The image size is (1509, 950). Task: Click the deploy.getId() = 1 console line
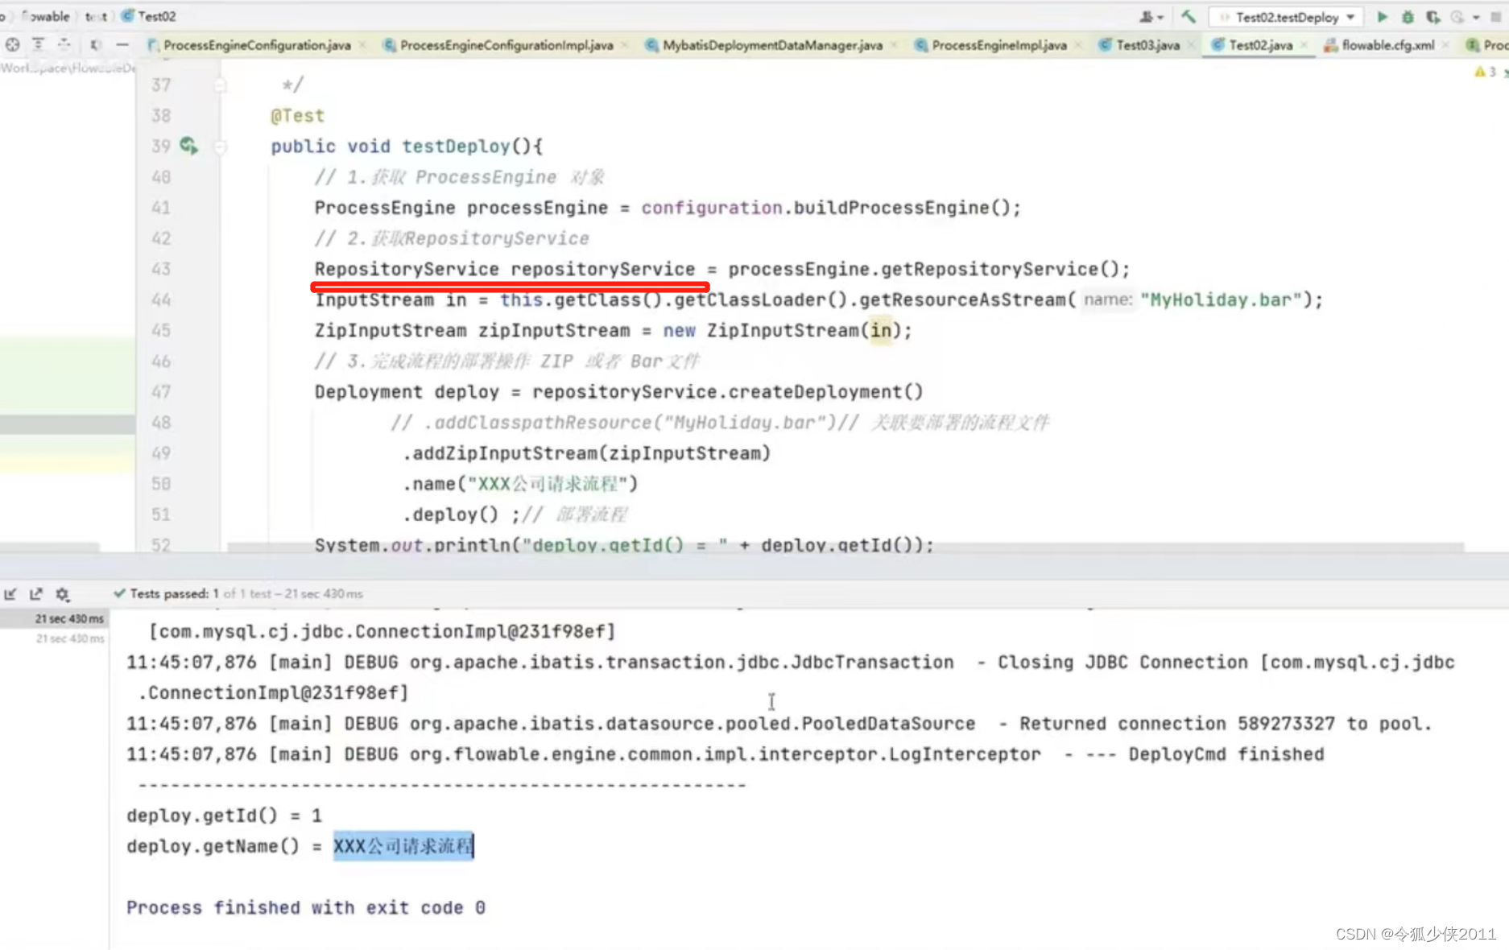click(x=224, y=816)
